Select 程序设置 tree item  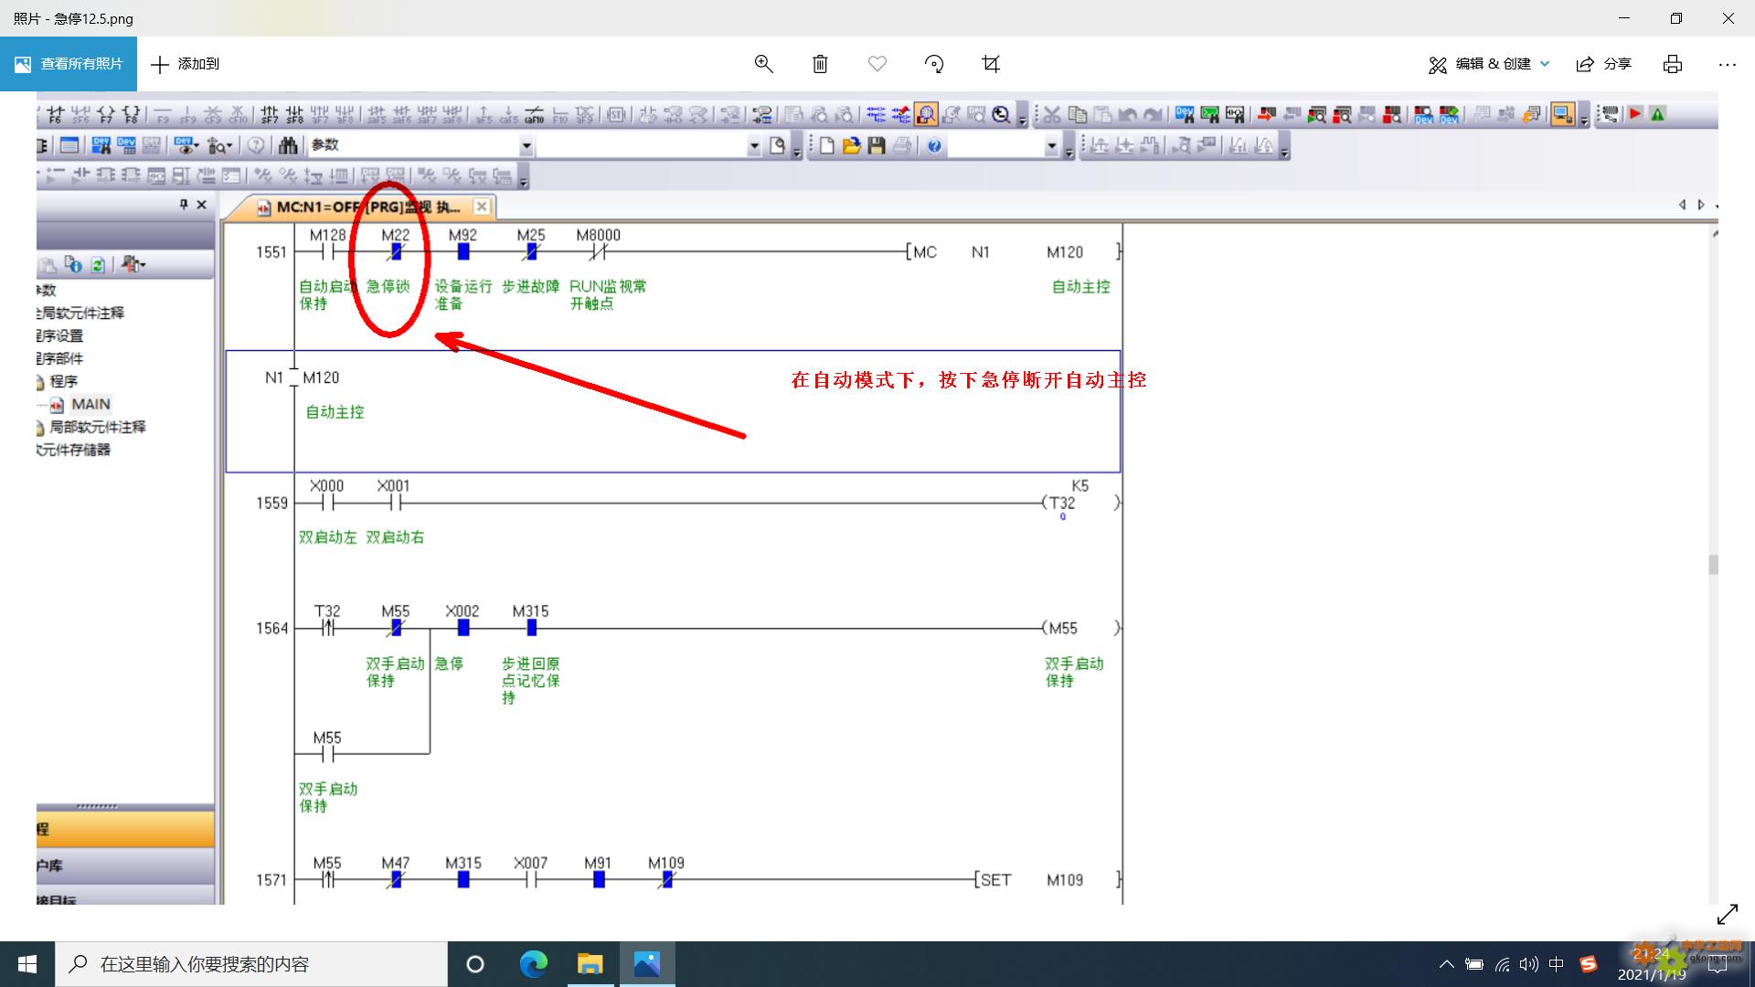[60, 335]
